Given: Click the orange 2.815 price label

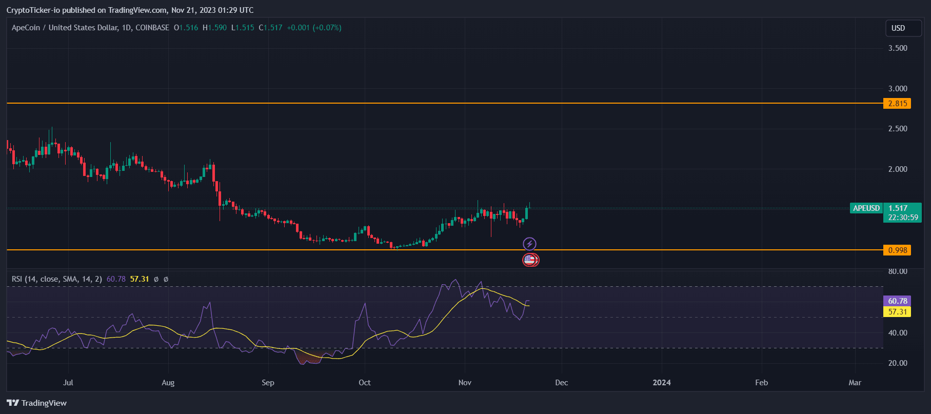Looking at the screenshot, I should click(x=897, y=104).
